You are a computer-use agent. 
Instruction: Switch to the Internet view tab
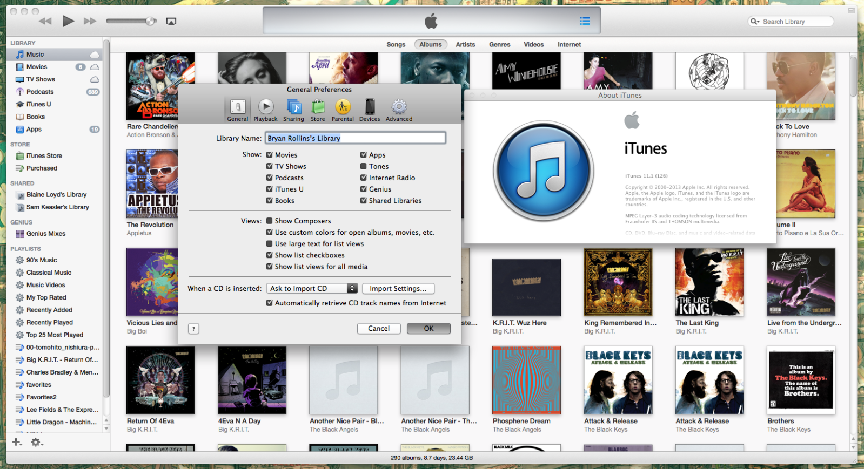coord(570,45)
